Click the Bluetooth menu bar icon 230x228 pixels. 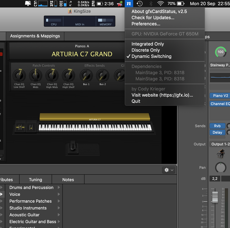click(151, 3)
